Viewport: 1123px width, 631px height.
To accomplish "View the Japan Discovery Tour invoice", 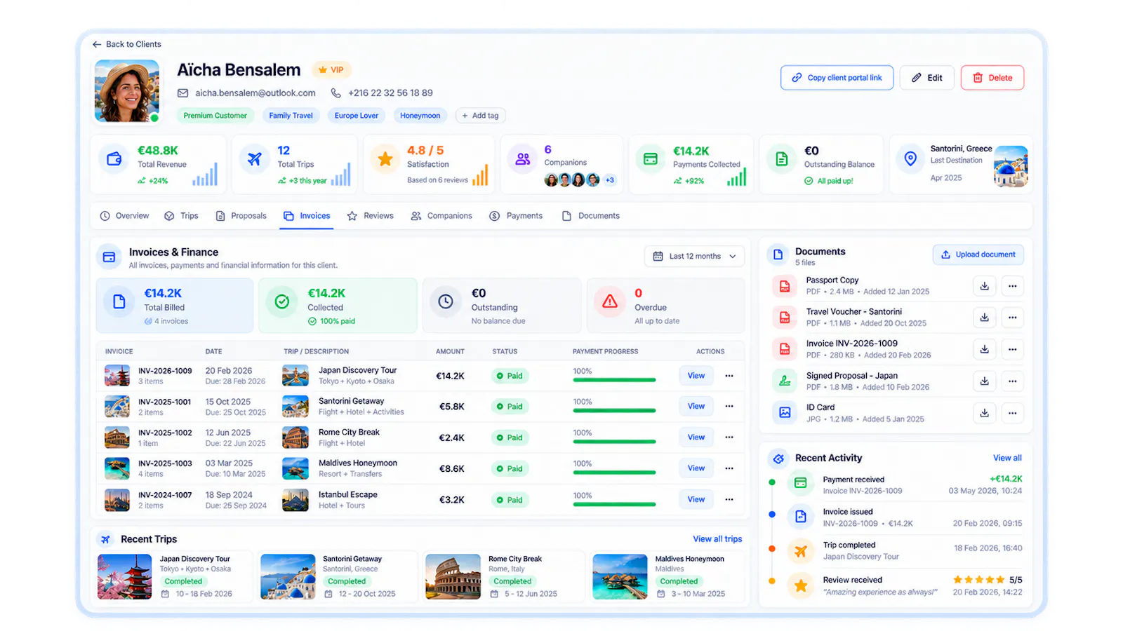I will click(x=696, y=376).
